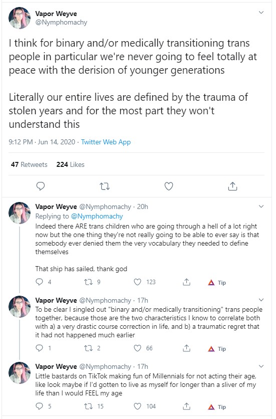Retweet the reply with 15 retweets

94,406
